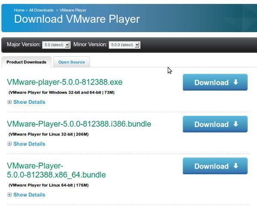Viewport: 257px width, 206px height.
Task: Expand Show Details for the i386 bundle
Action: pyautogui.click(x=29, y=144)
